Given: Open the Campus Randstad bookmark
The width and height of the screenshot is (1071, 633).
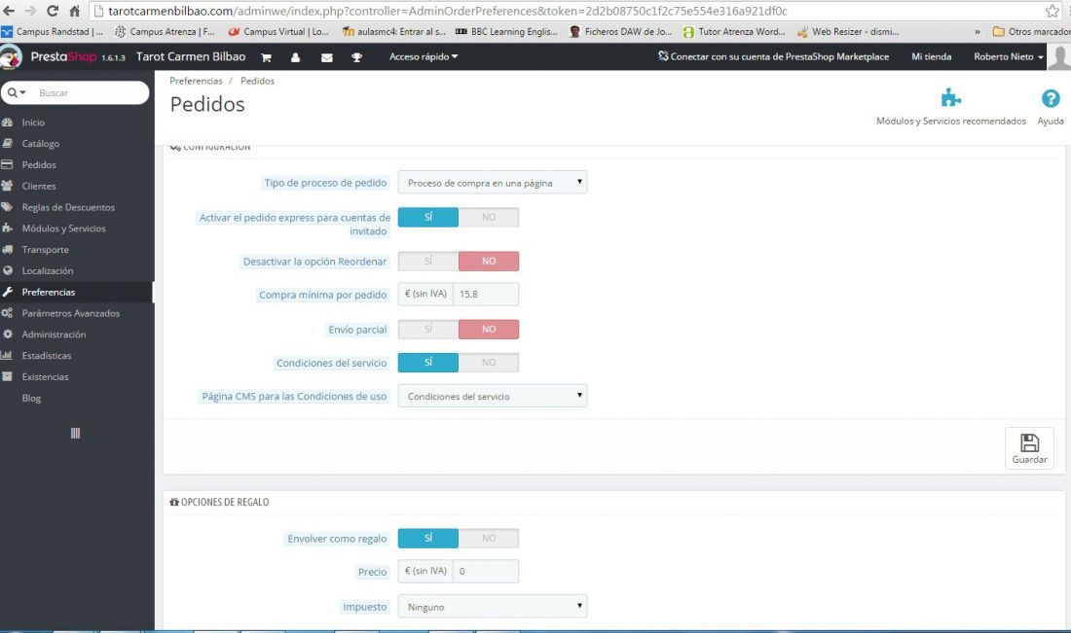Looking at the screenshot, I should click(x=54, y=31).
